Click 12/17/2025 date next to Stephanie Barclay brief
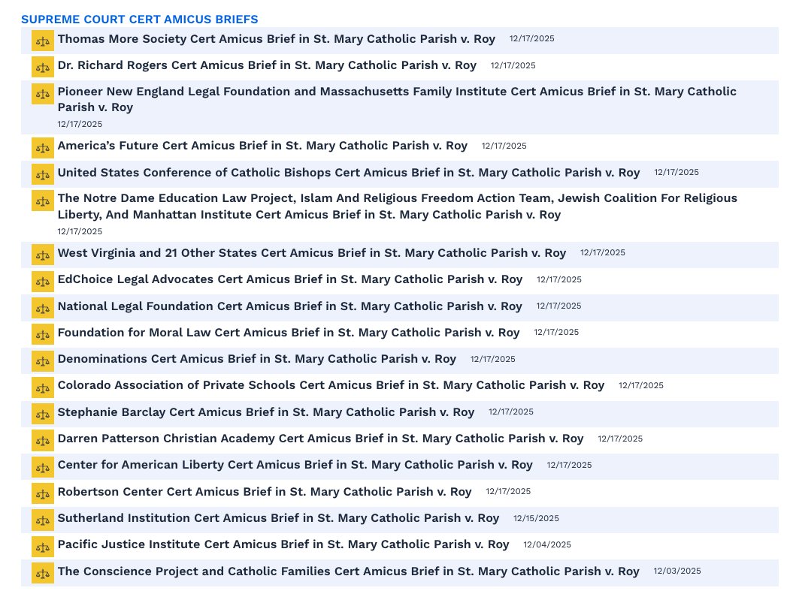 point(511,412)
